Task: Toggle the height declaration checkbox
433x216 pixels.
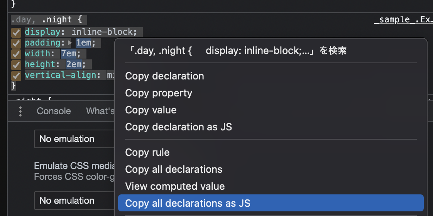Action: 16,64
